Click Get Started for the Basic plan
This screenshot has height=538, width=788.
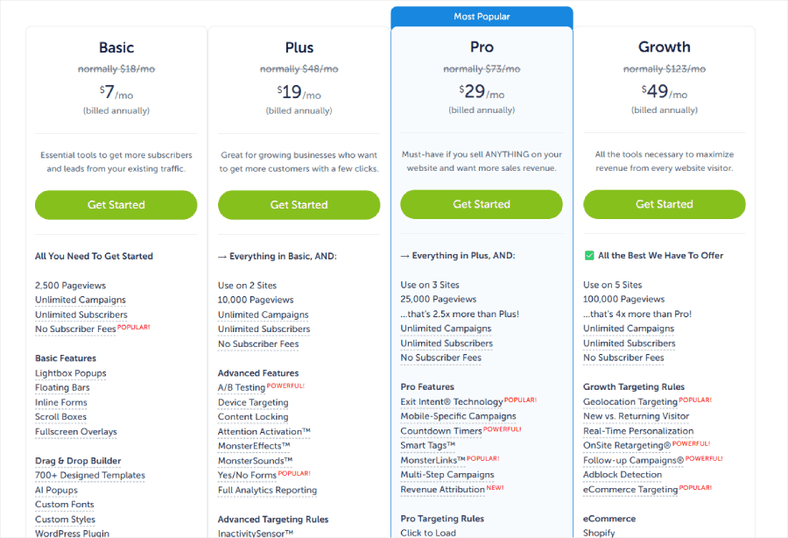(x=116, y=204)
